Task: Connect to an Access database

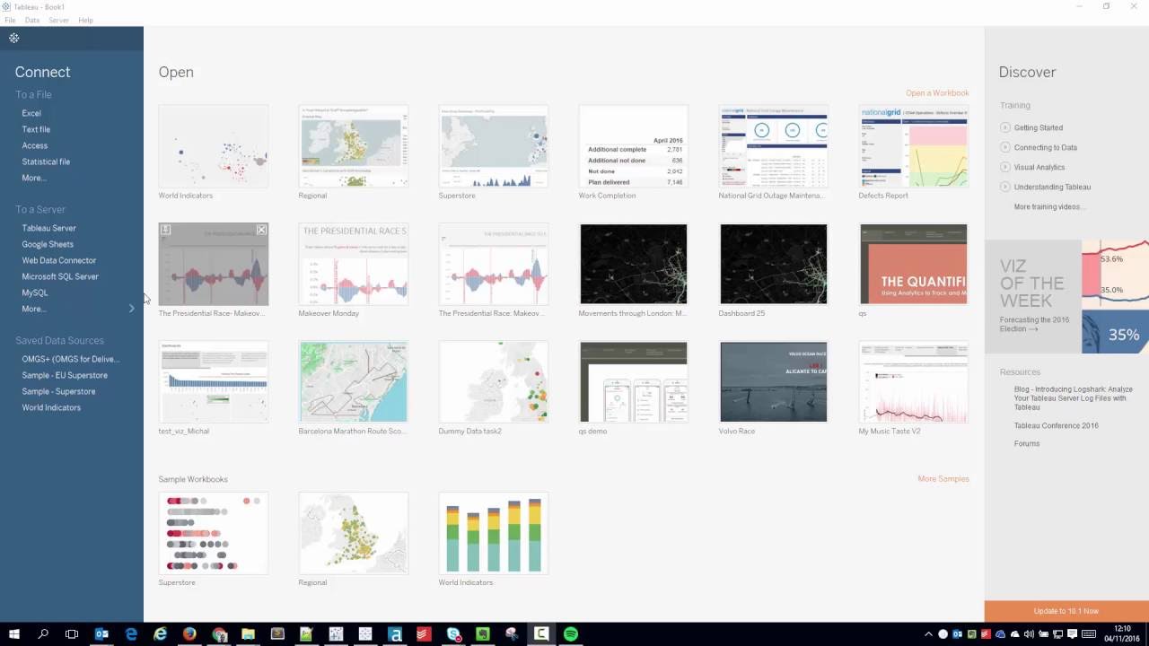Action: tap(35, 145)
